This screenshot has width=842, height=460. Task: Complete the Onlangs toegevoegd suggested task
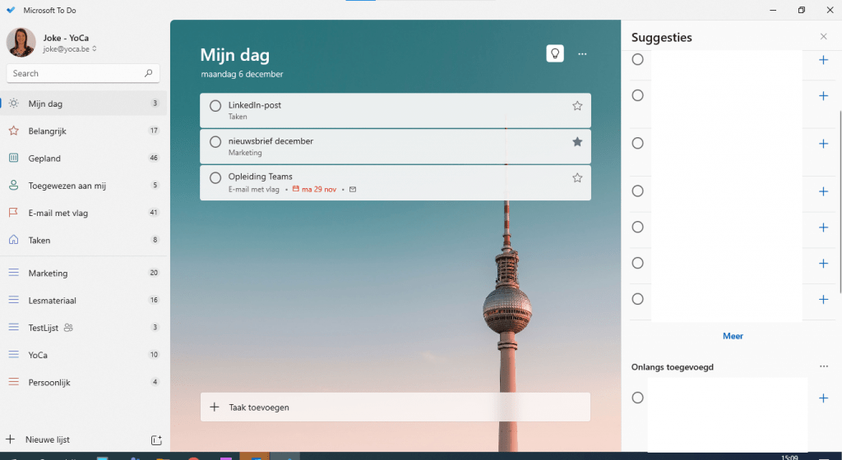pyautogui.click(x=637, y=398)
